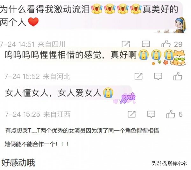
Task: Tap the girl with pearl earring avatar decoration
Action: tap(180, 25)
